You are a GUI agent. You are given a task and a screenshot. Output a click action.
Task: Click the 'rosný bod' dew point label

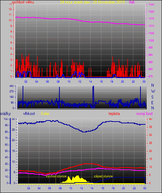pos(144,114)
